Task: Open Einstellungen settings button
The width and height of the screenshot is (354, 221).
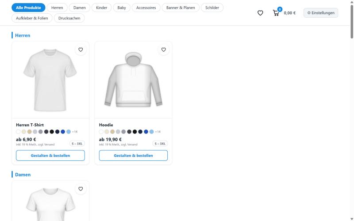Action: (x=320, y=13)
